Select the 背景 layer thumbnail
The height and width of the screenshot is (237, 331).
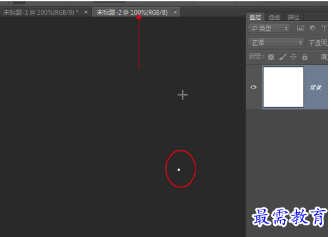283,87
